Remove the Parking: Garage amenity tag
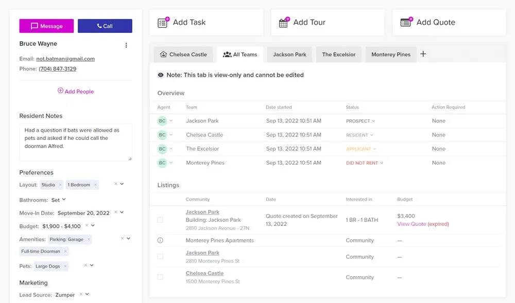515x303 pixels. [x=89, y=239]
